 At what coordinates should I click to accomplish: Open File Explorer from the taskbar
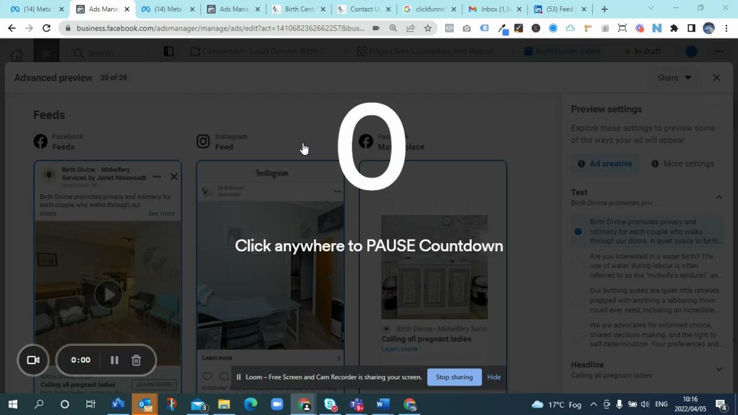pyautogui.click(x=224, y=404)
